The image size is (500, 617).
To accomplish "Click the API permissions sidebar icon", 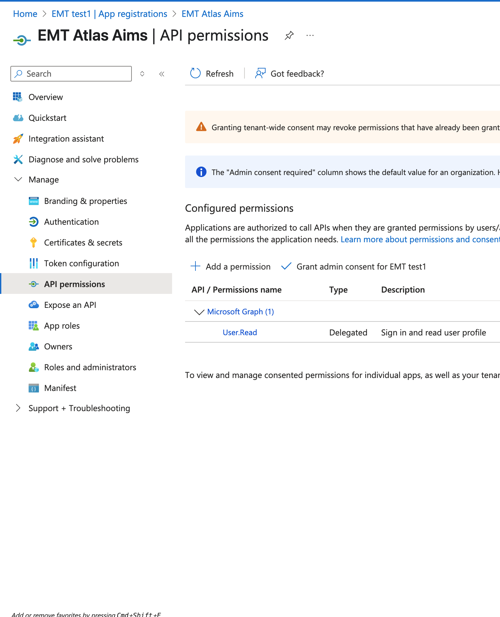I will point(33,284).
